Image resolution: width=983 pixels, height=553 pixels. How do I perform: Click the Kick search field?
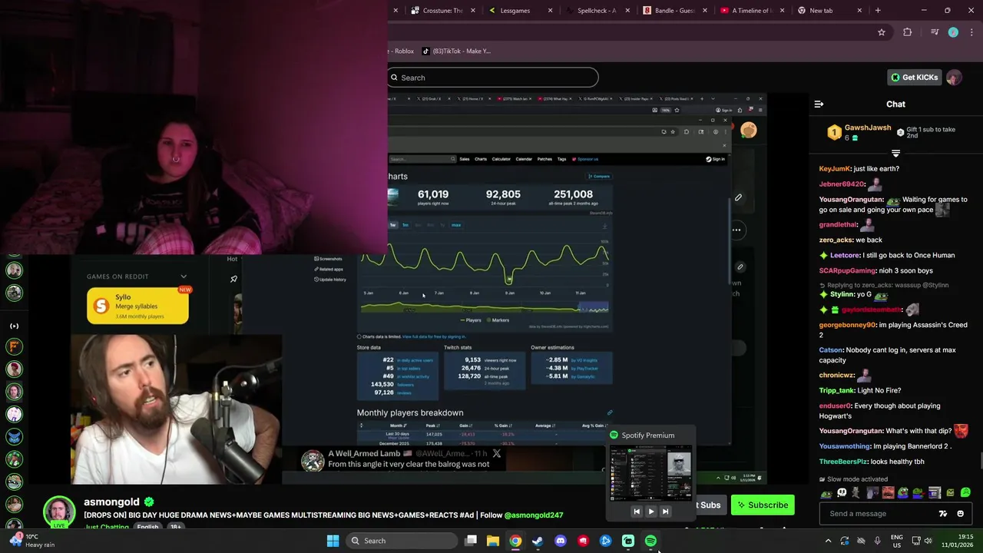click(492, 78)
